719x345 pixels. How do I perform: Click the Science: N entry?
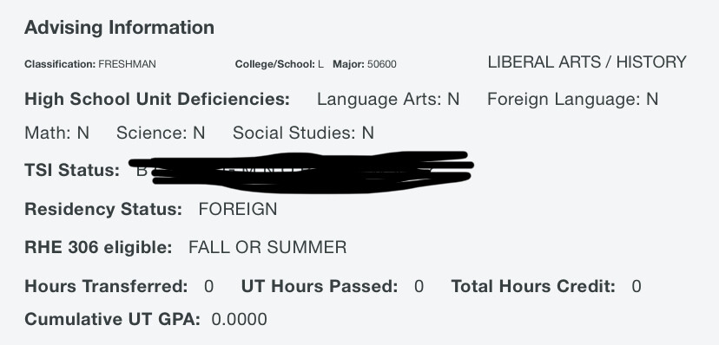point(161,133)
